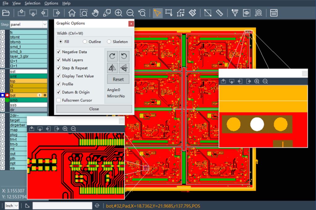Expand the grid icon on bot layer
The image size is (316, 210).
45,95
